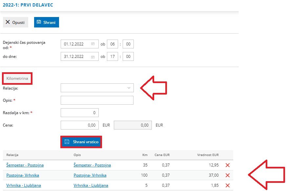Edit the start date field 01.12.2022
The image size is (287, 191).
[80, 44]
